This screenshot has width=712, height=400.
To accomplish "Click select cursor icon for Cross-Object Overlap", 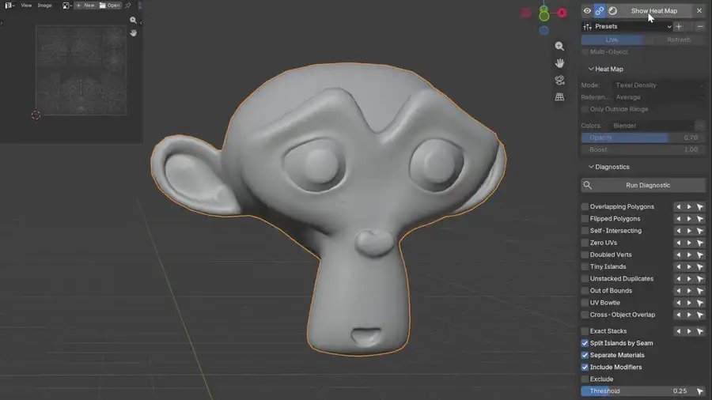I will click(x=700, y=315).
